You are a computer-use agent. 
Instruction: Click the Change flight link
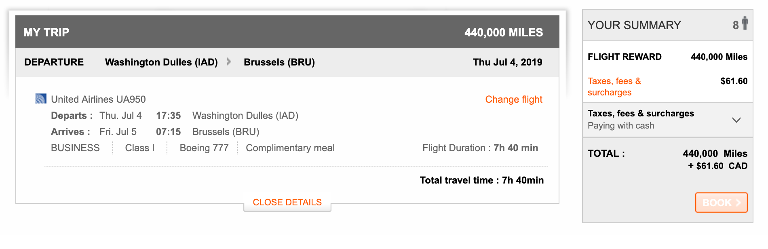(513, 99)
